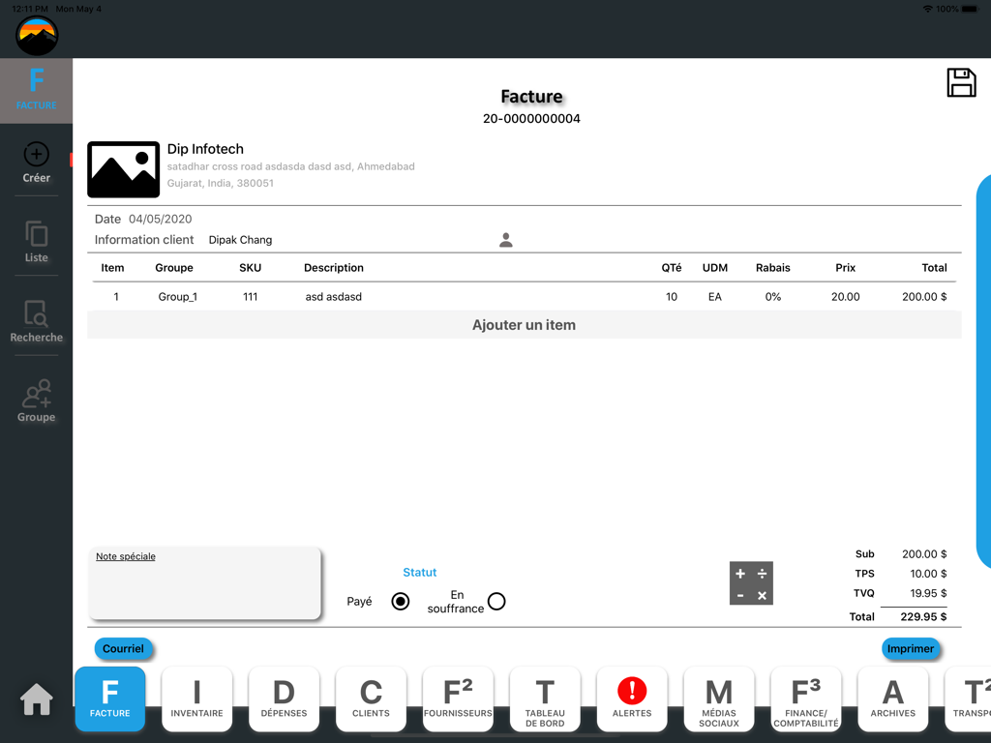Open the Tableau de bord tab
991x743 pixels.
pos(545,698)
